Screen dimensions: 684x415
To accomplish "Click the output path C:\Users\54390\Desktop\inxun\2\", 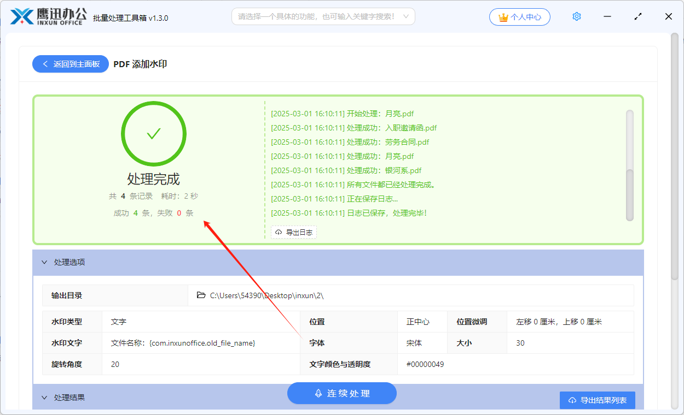I will pos(267,295).
